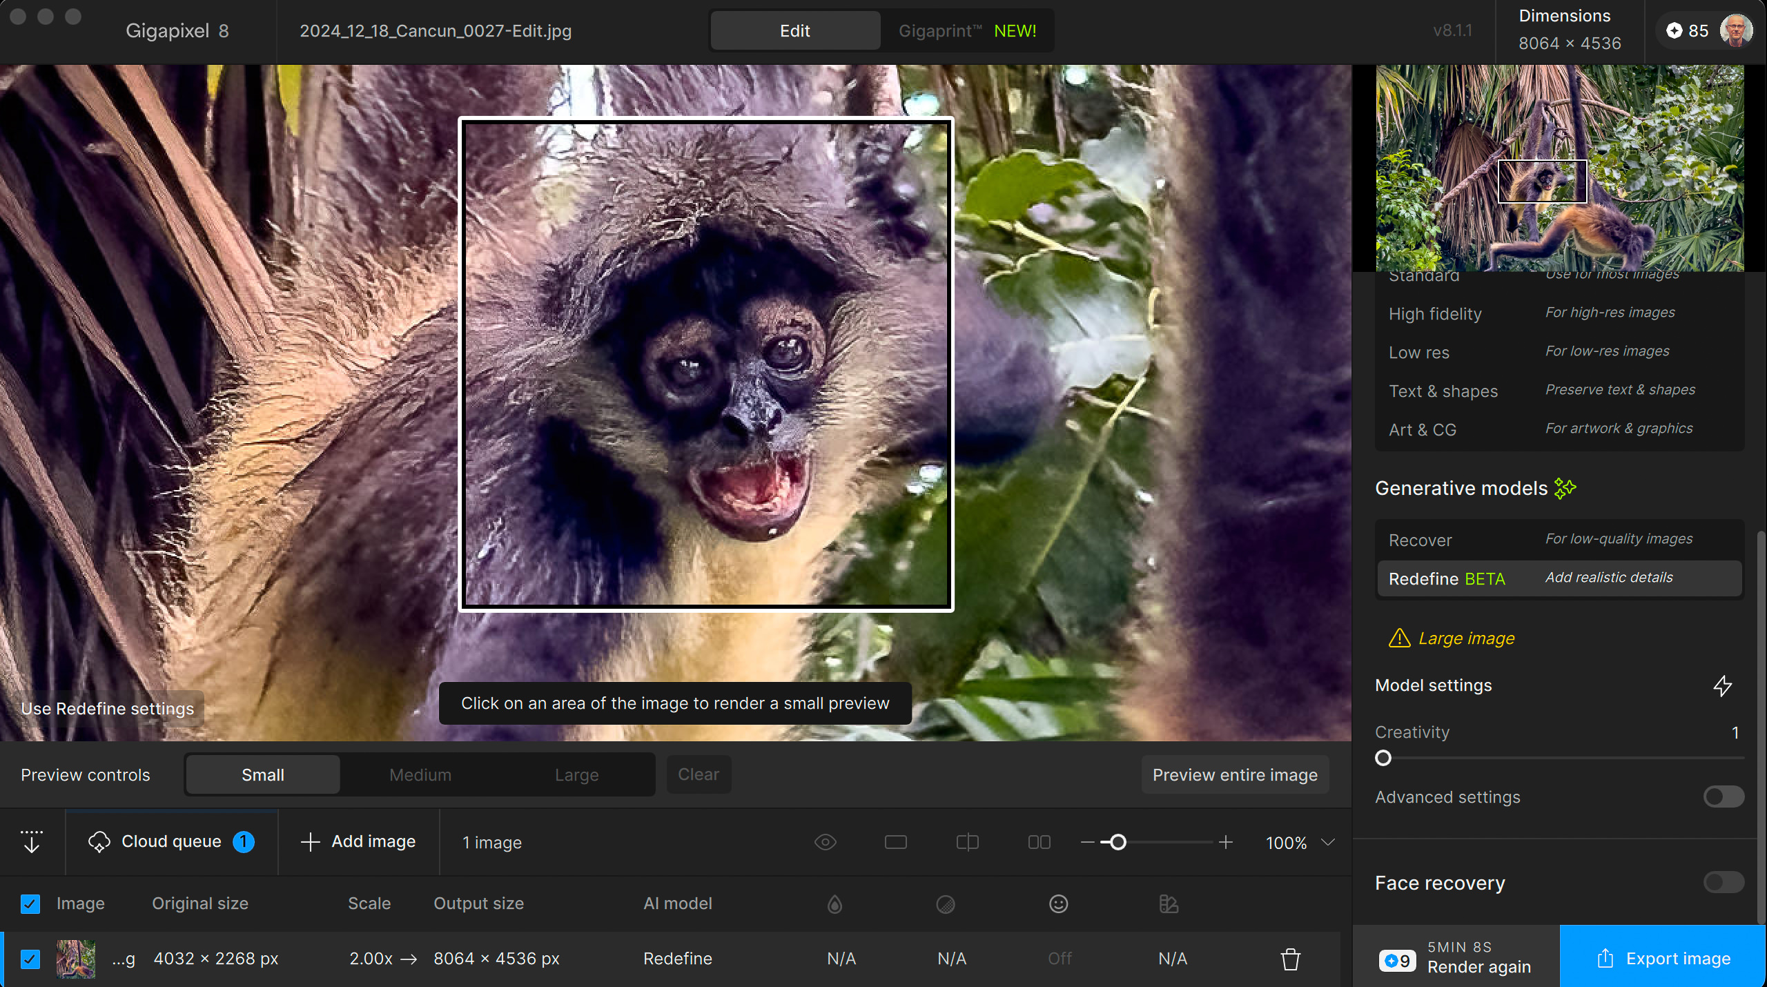The width and height of the screenshot is (1767, 987).
Task: Select the single view layout icon
Action: point(895,842)
